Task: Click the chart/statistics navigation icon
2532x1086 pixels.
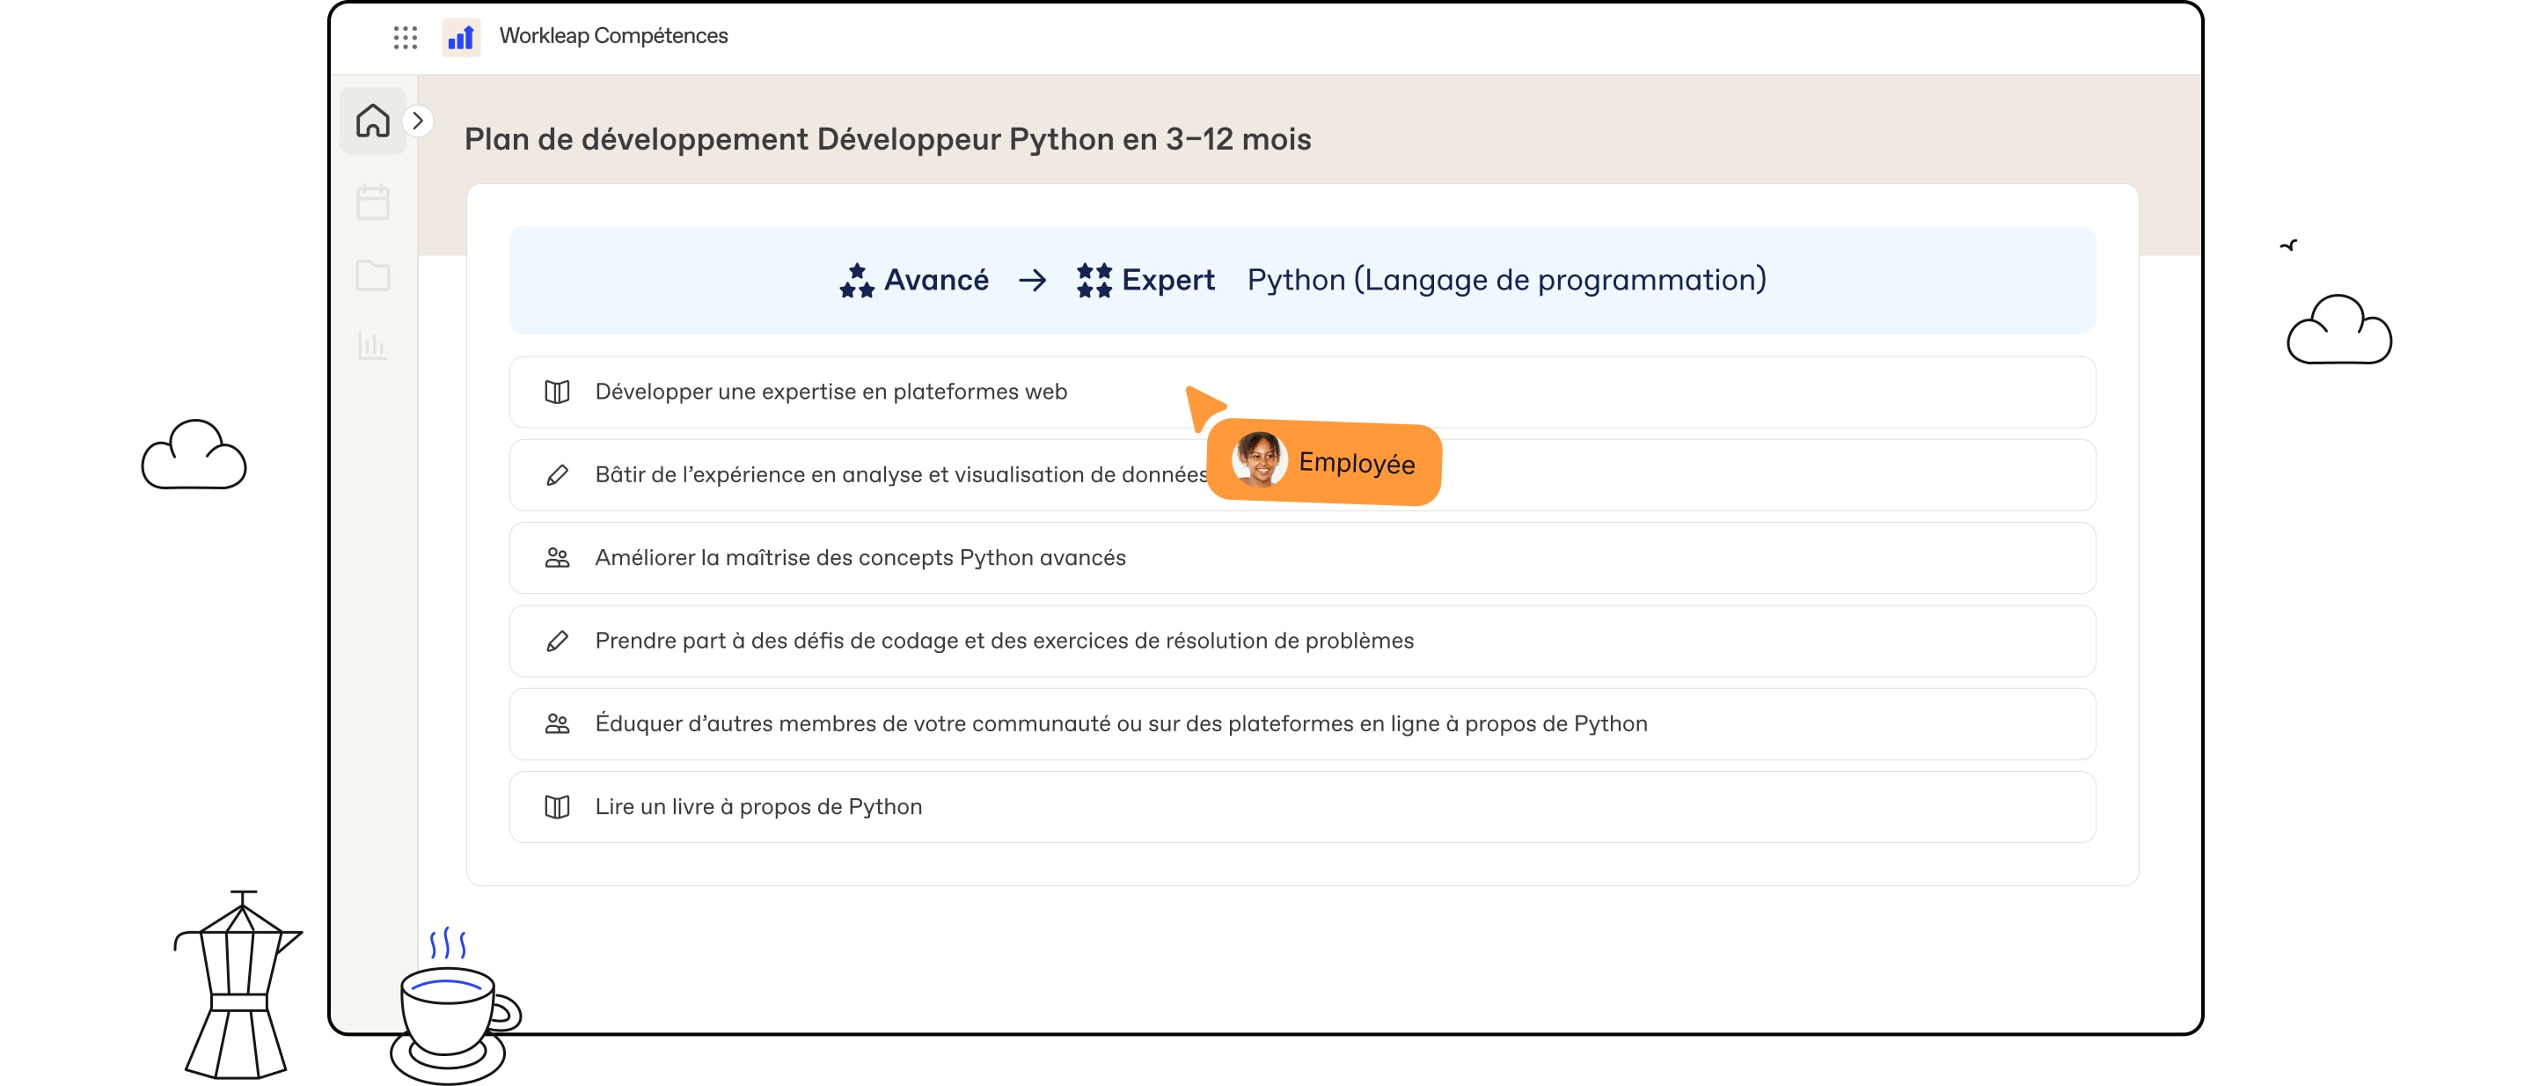Action: (373, 344)
